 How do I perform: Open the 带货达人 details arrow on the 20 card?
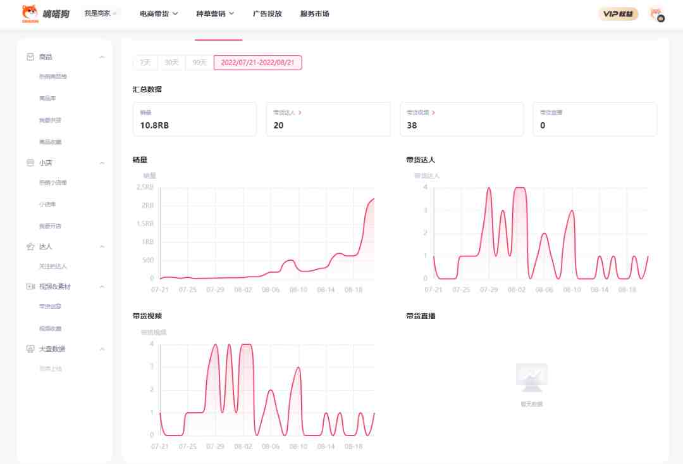click(300, 113)
